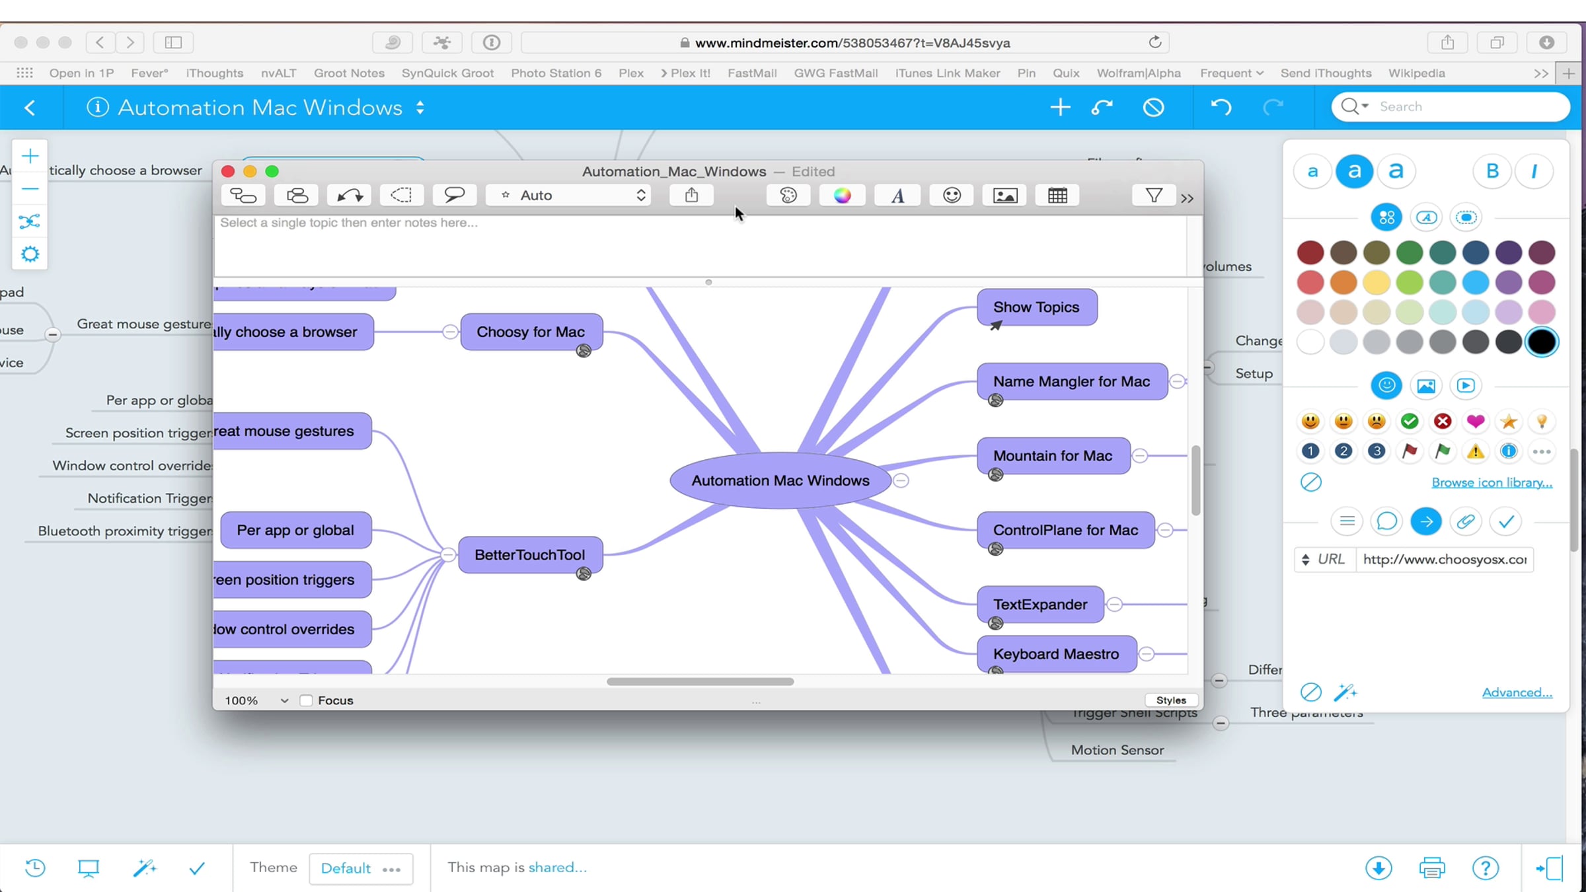
Task: Collapse the TextExpander branch
Action: (x=1114, y=604)
